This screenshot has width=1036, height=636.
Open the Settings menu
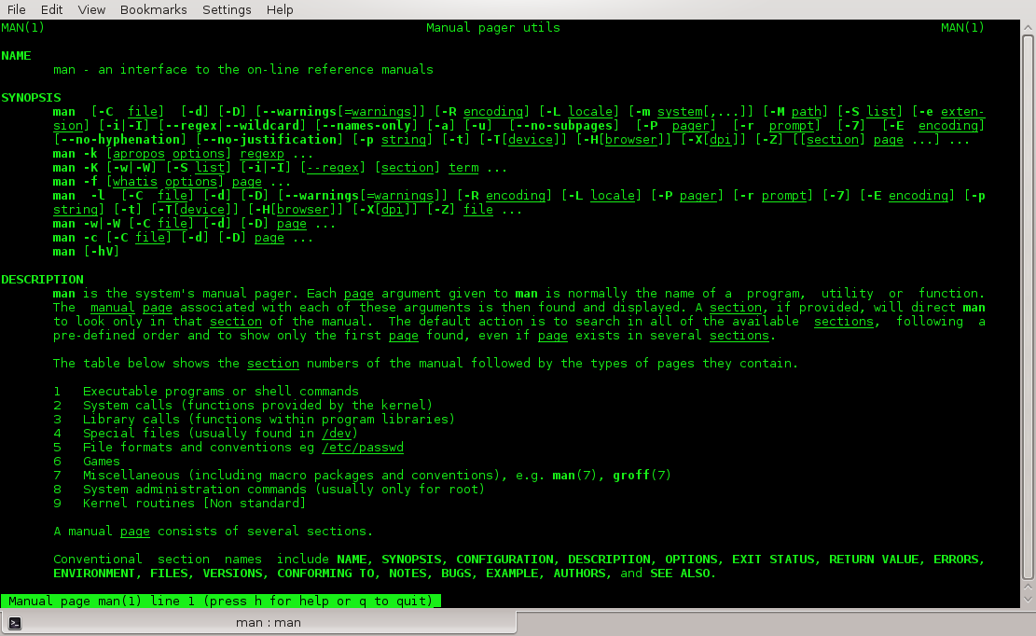227,10
